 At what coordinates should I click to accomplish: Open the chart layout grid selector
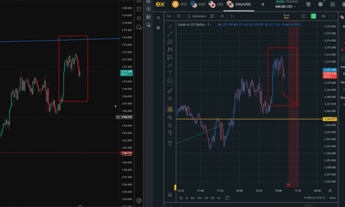tap(212, 17)
